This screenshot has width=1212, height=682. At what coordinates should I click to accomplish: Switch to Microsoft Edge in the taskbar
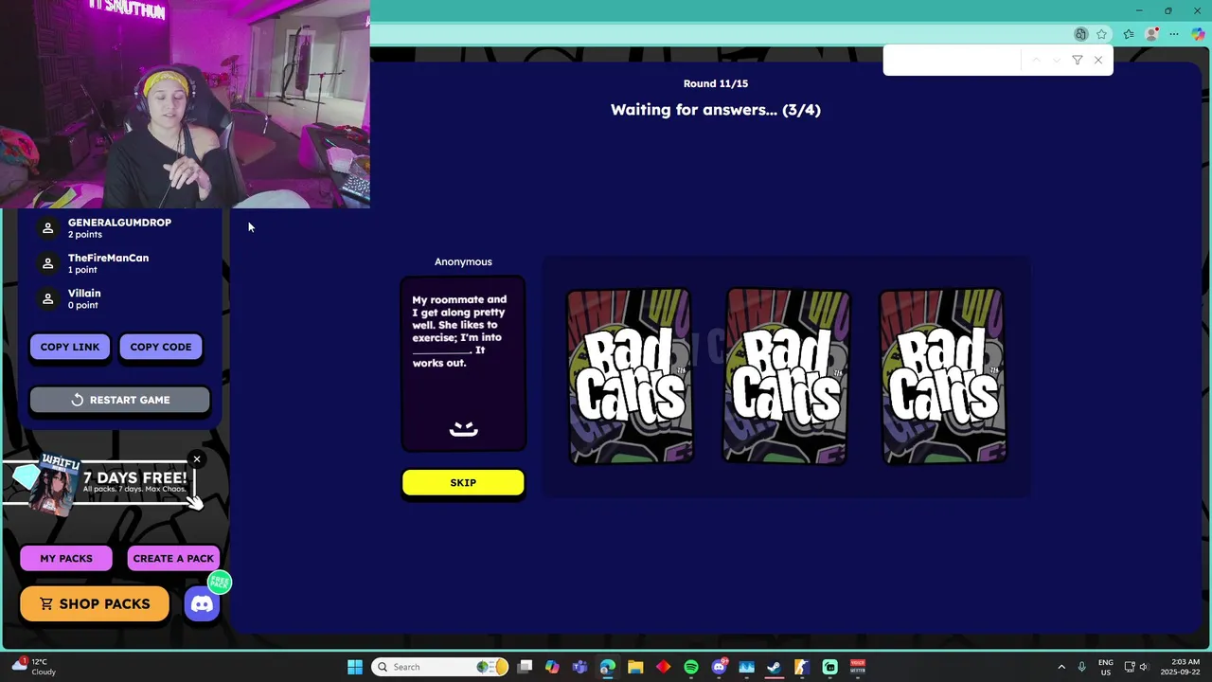[607, 667]
